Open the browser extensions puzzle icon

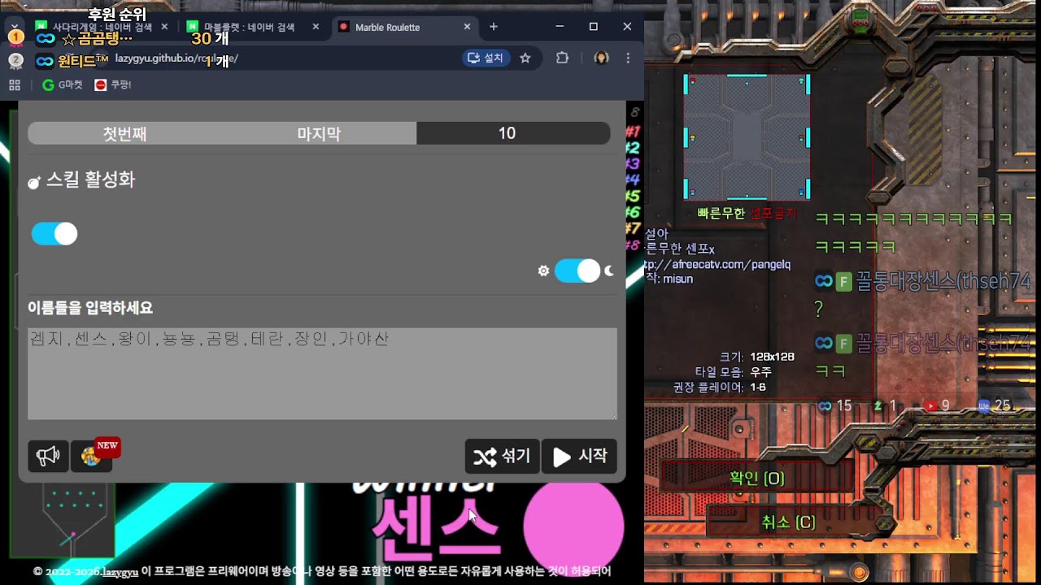coord(562,58)
